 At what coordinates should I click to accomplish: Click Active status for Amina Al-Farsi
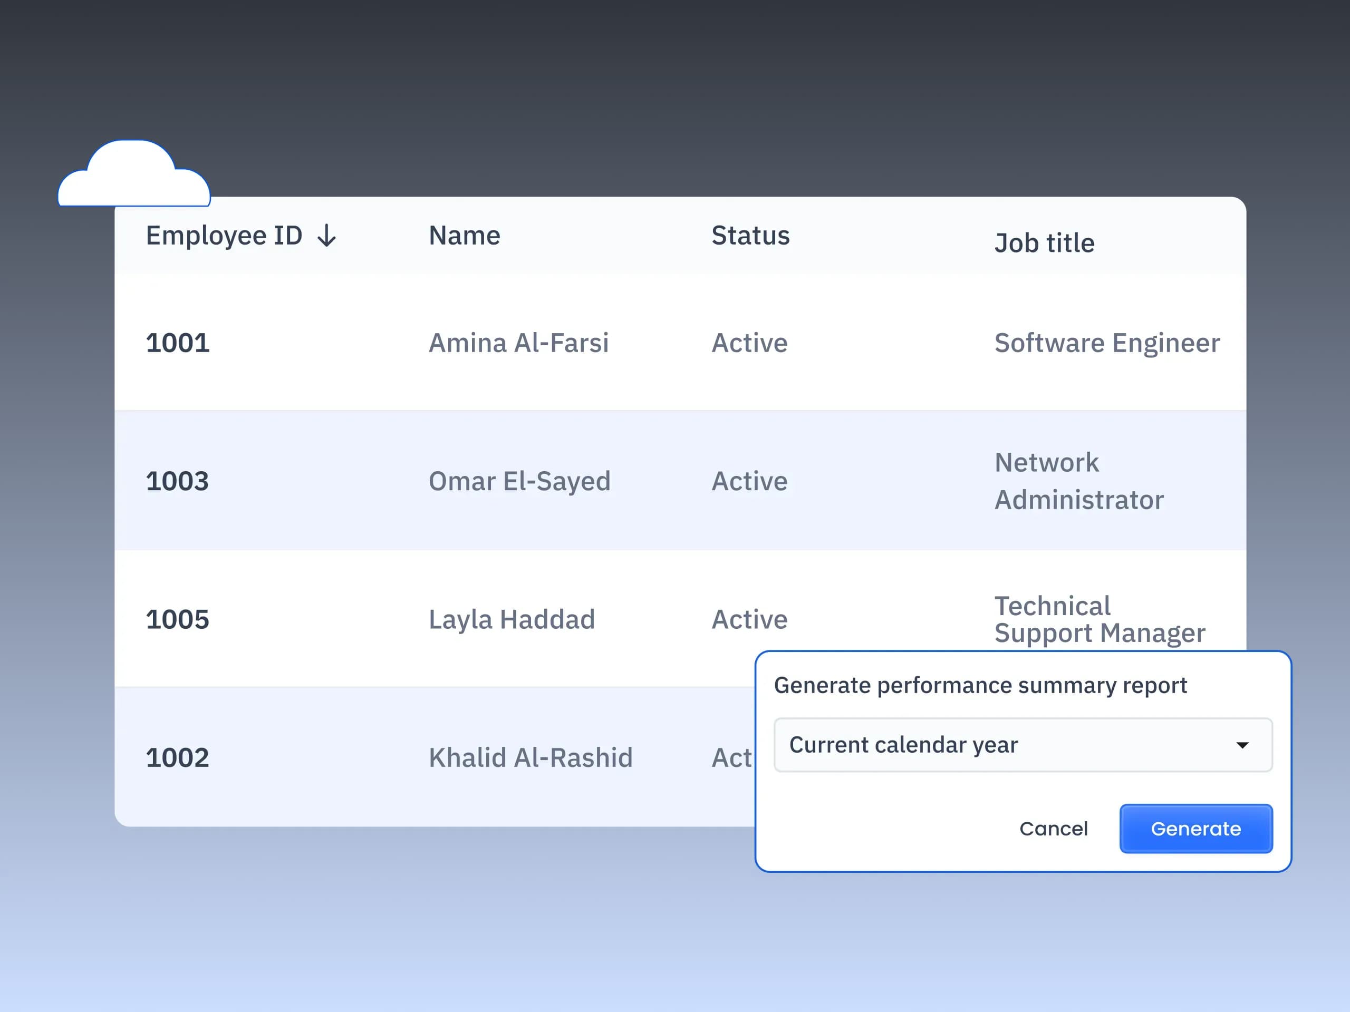click(749, 343)
